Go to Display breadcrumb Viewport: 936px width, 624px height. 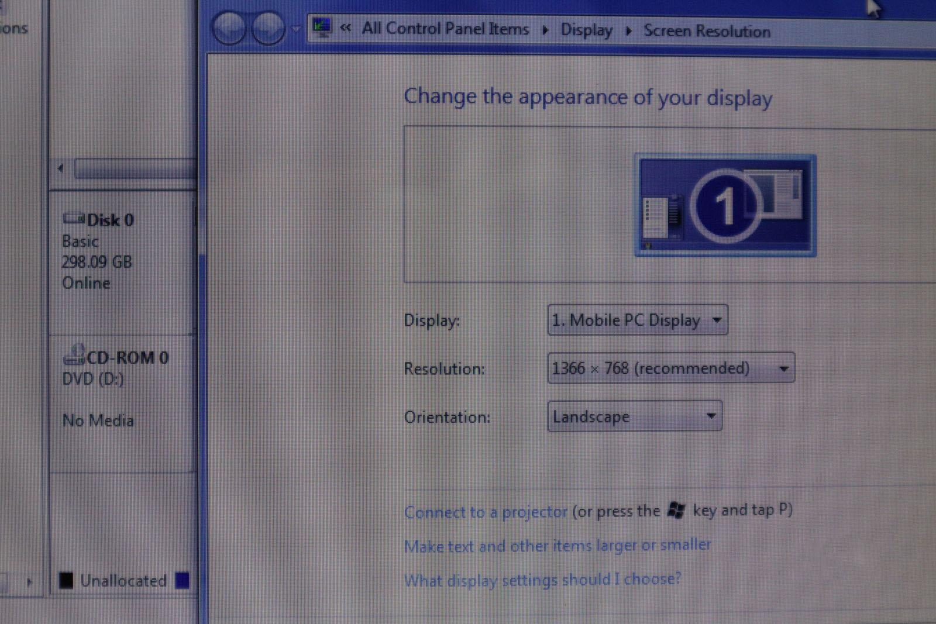(x=586, y=30)
